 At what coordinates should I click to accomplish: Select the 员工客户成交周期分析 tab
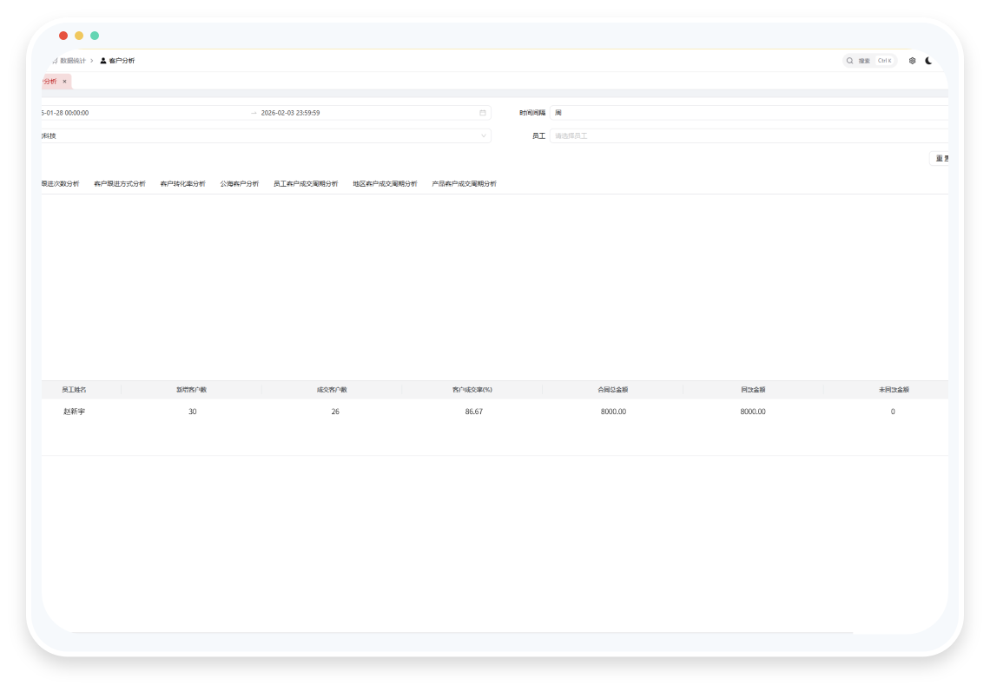[306, 184]
